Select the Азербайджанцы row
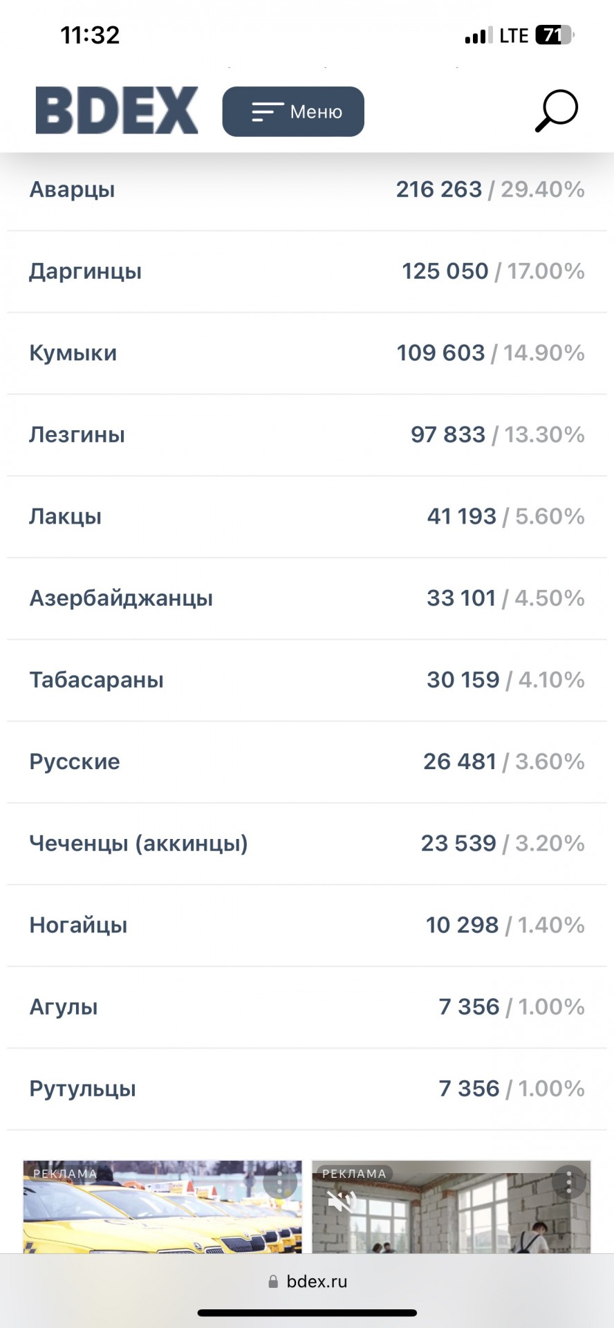This screenshot has width=614, height=1328. click(307, 598)
